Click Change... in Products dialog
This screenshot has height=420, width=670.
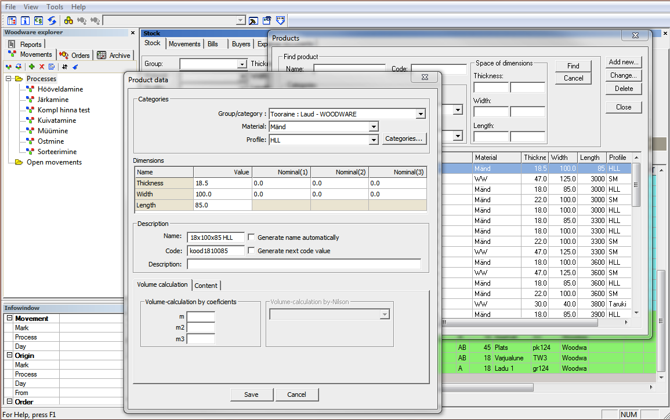tap(624, 75)
